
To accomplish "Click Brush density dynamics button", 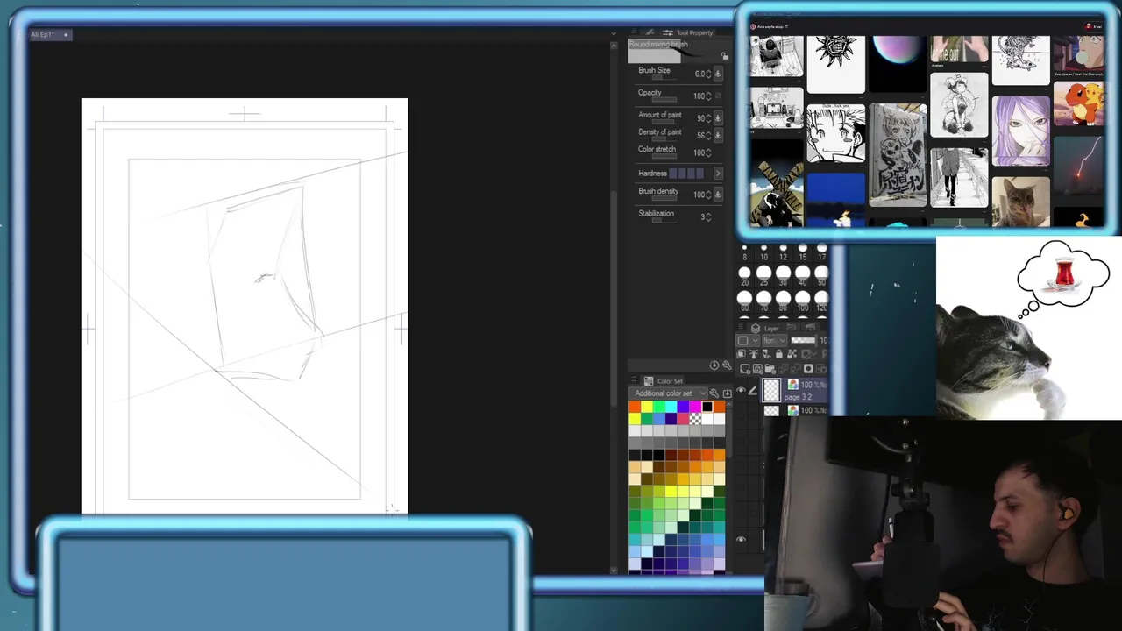I will tap(718, 195).
